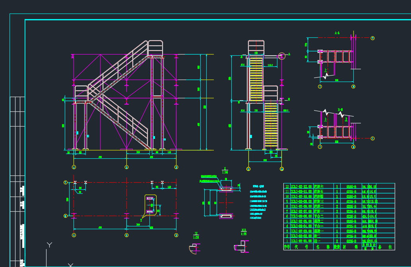Click the 序号 header cell
Viewport: 411px width, 267px height.
pyautogui.click(x=287, y=247)
